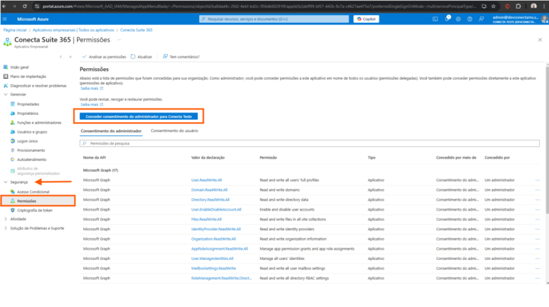Click Conceder consentimento do administrador button
Screen dimensions: 549x307
[138, 116]
